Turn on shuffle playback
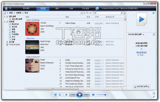The image size is (160, 102). (x=55, y=95)
